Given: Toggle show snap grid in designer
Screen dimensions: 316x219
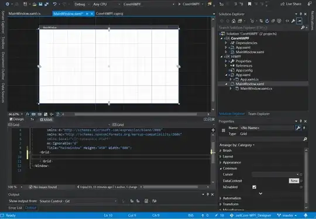Looking at the screenshot, I should tap(33, 114).
